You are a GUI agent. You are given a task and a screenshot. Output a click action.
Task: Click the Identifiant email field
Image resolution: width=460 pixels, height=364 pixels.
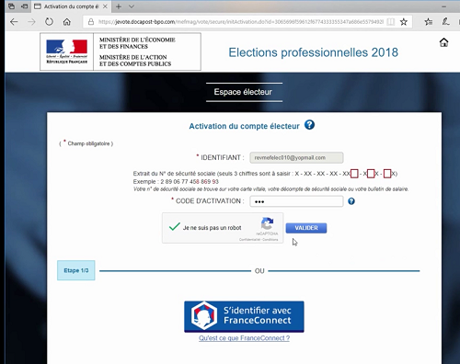click(x=296, y=158)
